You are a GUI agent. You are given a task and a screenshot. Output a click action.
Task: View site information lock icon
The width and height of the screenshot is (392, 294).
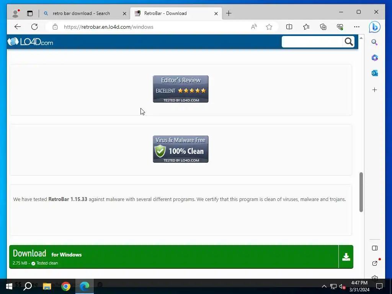pos(55,27)
